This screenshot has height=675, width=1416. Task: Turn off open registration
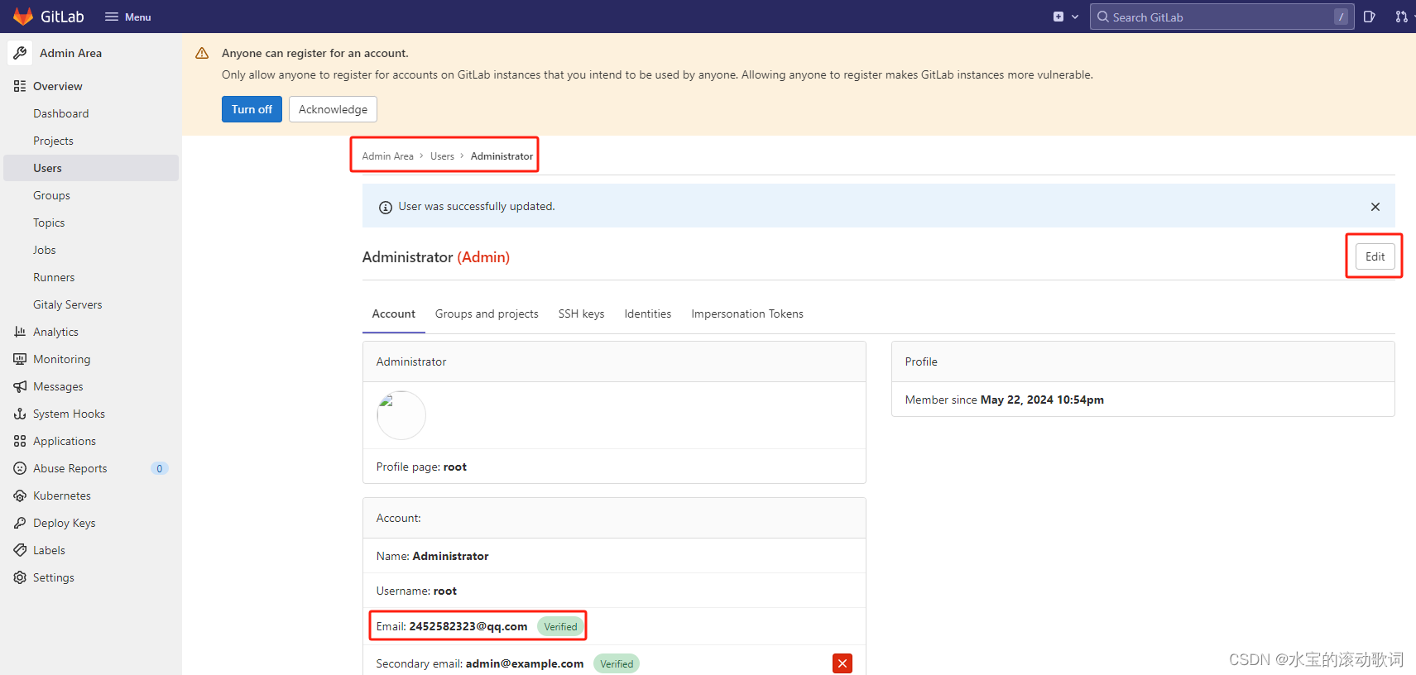[252, 109]
